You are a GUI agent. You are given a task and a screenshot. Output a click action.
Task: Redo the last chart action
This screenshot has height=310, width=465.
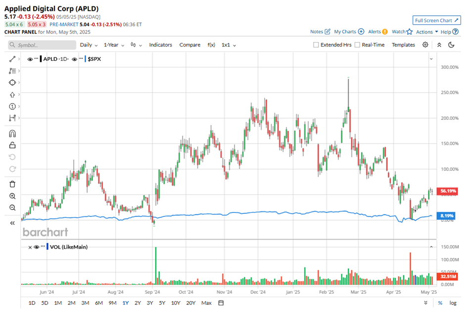click(12, 169)
